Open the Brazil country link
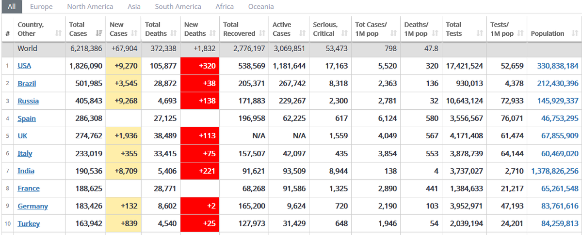582x235 pixels. (27, 83)
